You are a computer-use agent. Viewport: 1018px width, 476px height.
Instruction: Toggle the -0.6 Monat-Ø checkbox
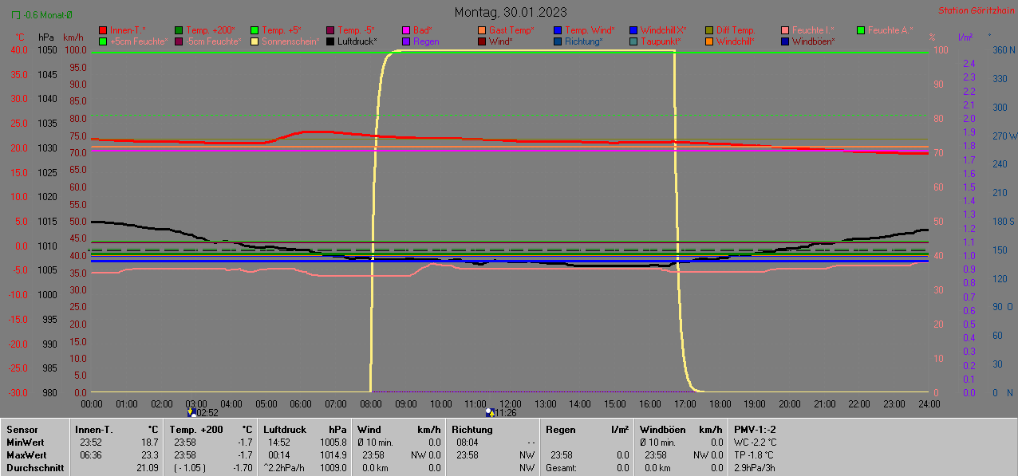point(16,14)
